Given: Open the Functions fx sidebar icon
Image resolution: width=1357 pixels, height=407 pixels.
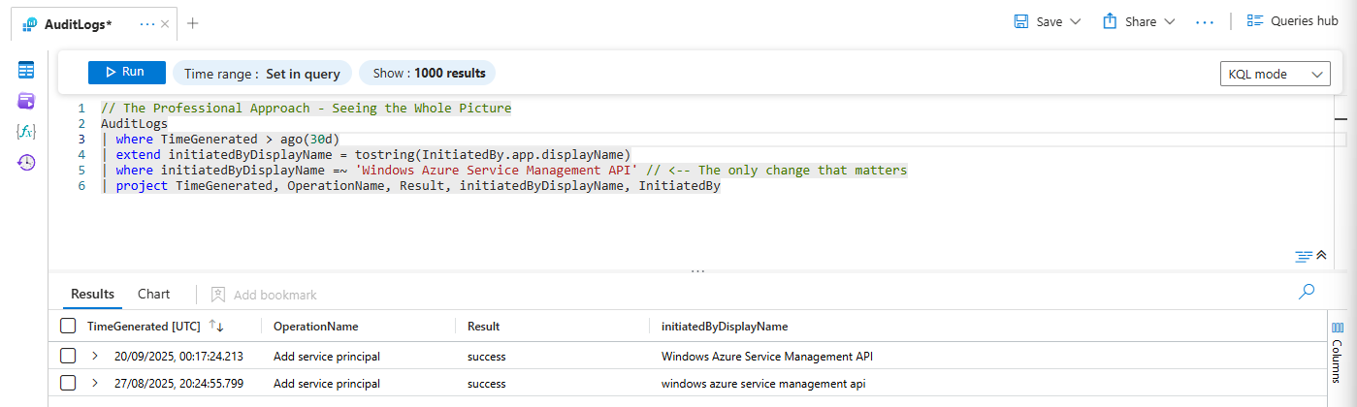Looking at the screenshot, I should (x=26, y=131).
